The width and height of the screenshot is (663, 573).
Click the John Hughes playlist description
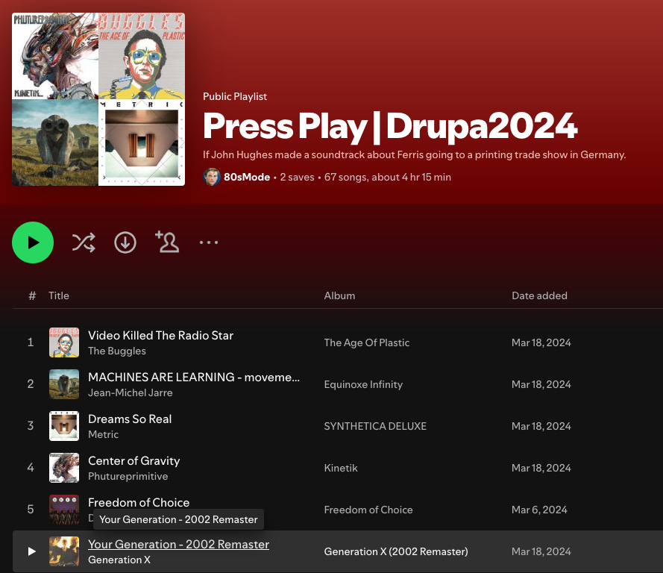click(415, 154)
